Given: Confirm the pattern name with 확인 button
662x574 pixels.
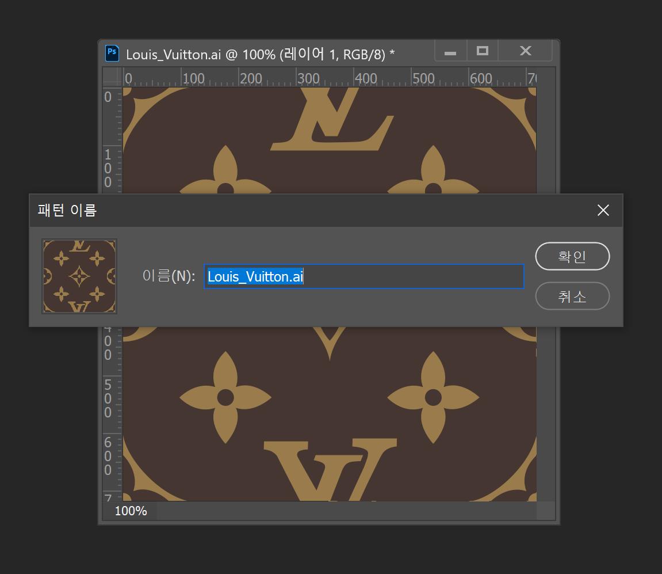Looking at the screenshot, I should click(572, 256).
